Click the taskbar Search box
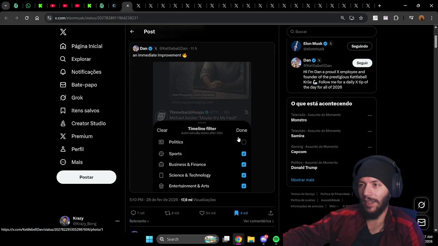This screenshot has width=438, height=246. pyautogui.click(x=188, y=239)
